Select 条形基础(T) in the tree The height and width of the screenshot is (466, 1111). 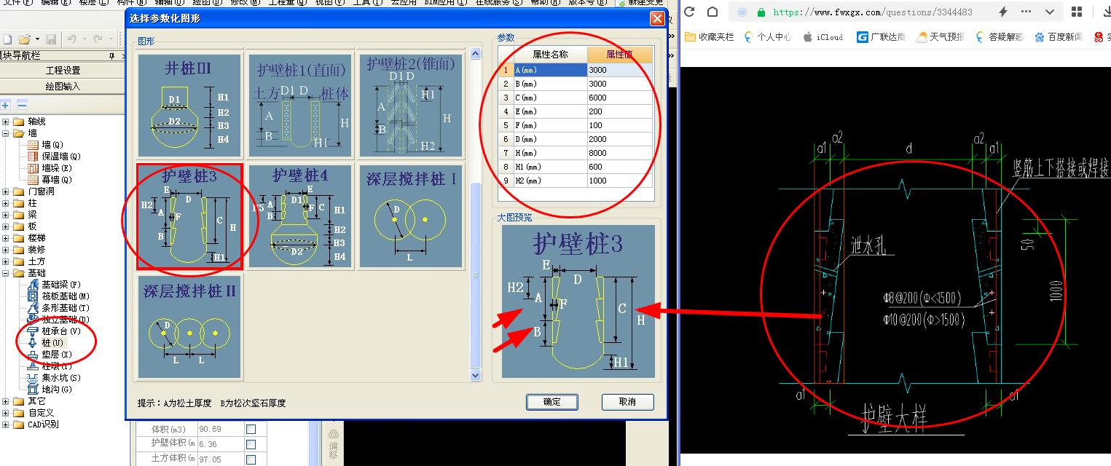[66, 308]
